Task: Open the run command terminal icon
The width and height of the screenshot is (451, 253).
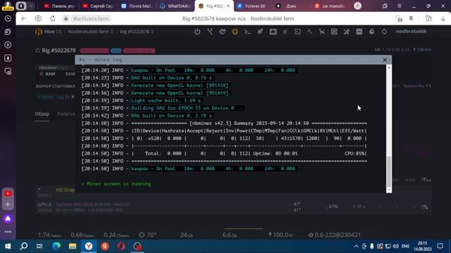Action: [247, 32]
